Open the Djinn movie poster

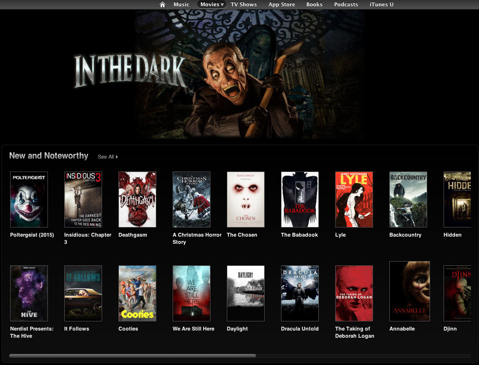coord(457,293)
